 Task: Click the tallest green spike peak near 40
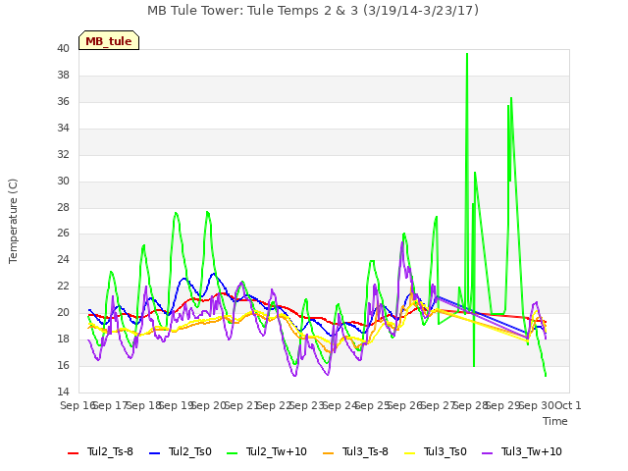click(x=467, y=54)
